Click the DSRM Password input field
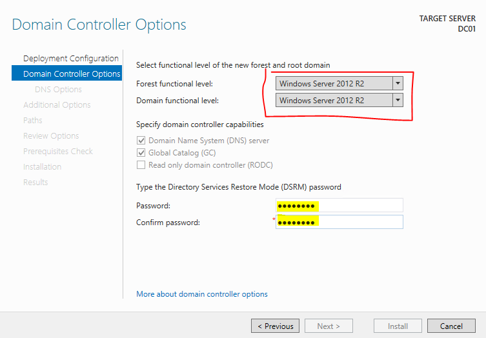This screenshot has height=338, width=486. (x=339, y=205)
